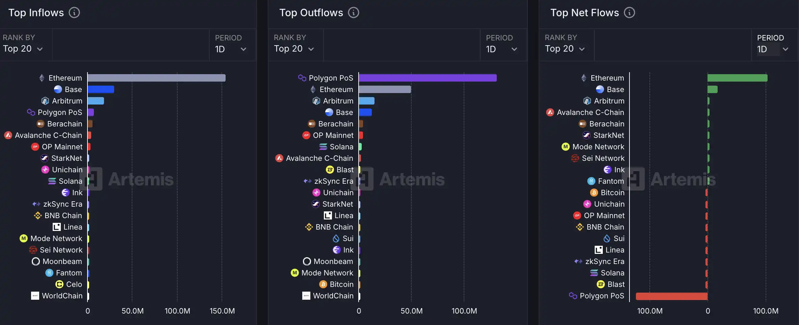Click zkSync Era logo in Top Outflows

tap(308, 181)
